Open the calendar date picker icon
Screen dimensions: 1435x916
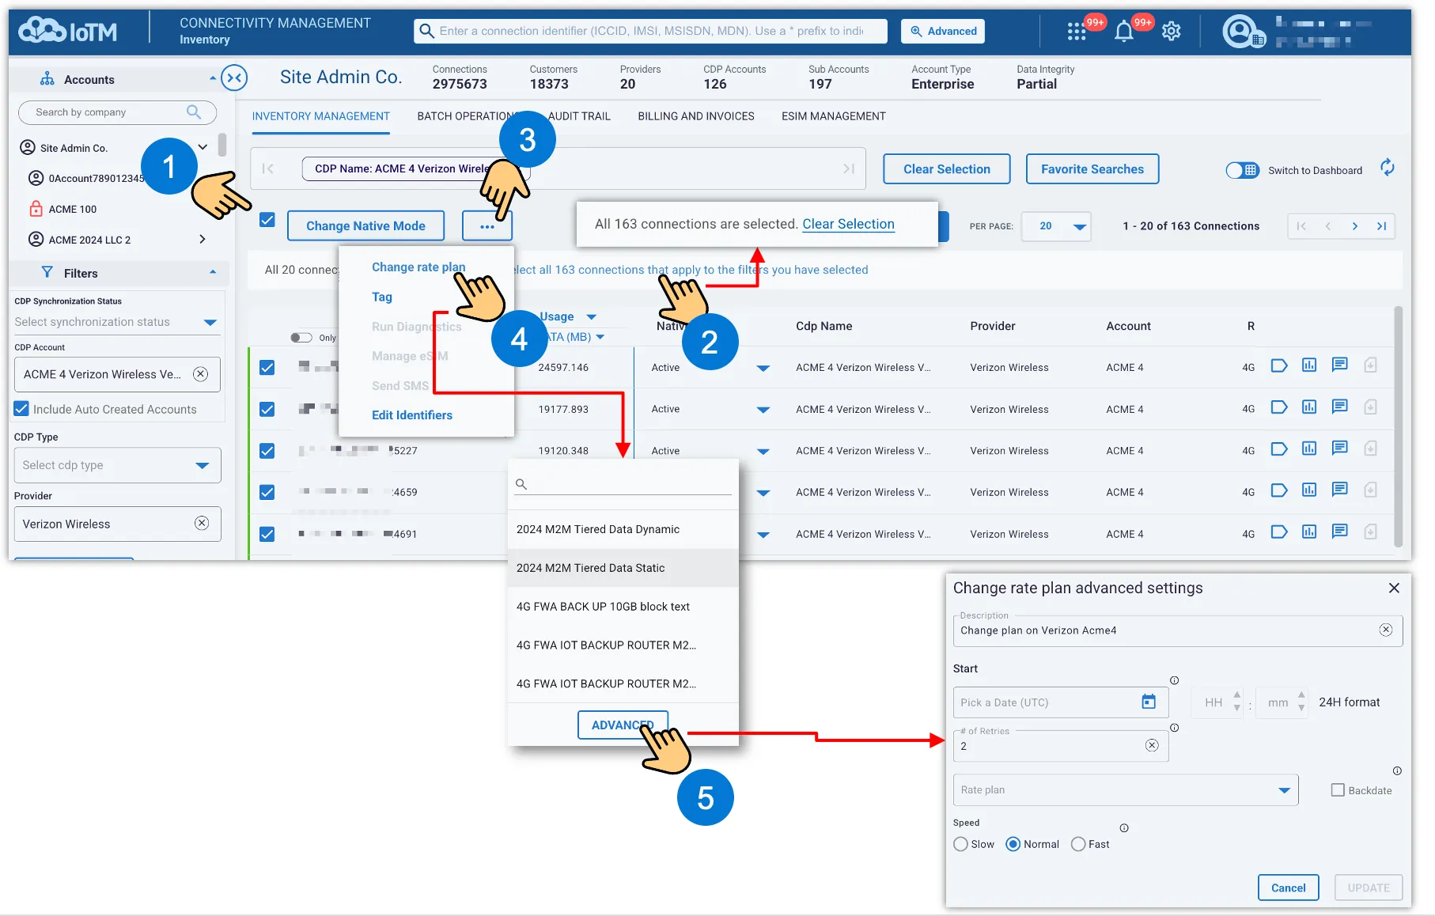(1149, 702)
